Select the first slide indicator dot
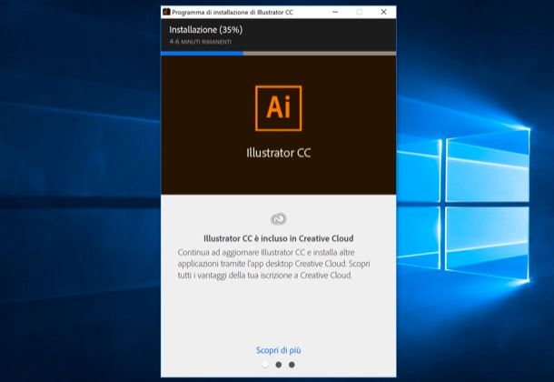554x382 pixels. coord(265,365)
